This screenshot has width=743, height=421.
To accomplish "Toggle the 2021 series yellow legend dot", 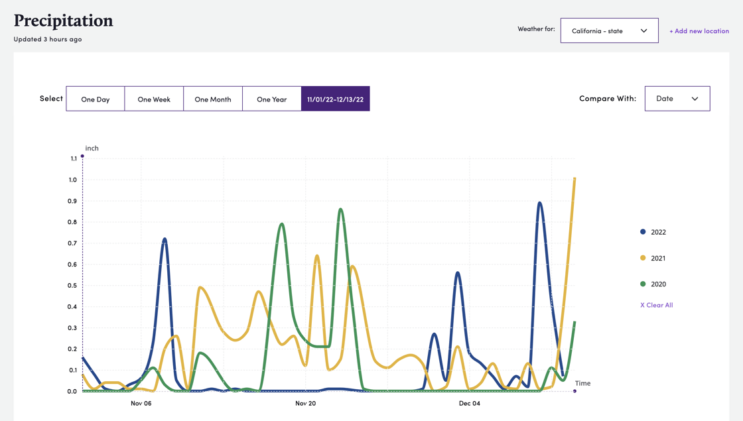I will [643, 258].
